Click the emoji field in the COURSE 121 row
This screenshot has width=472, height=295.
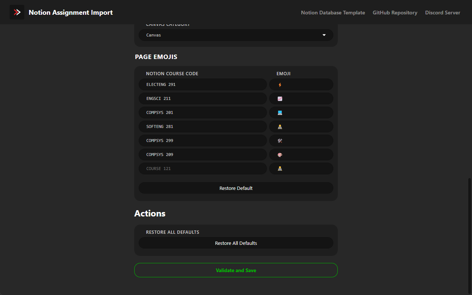coord(301,169)
